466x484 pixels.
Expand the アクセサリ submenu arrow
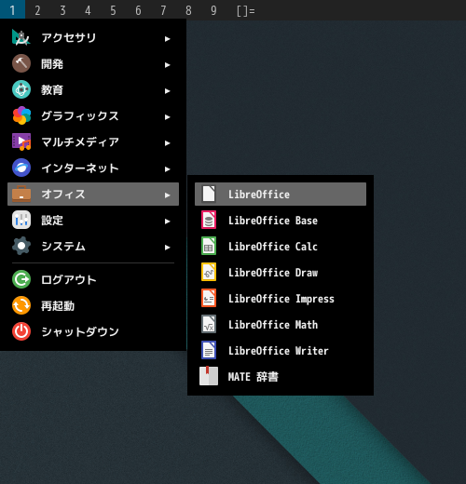pyautogui.click(x=168, y=39)
